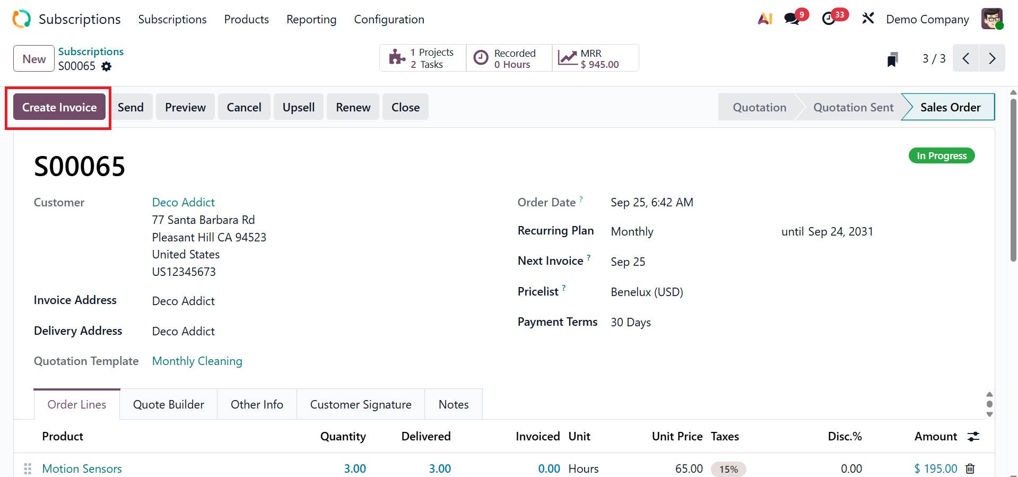Switch to the Quote Builder tab
The image size is (1018, 477).
pos(168,404)
